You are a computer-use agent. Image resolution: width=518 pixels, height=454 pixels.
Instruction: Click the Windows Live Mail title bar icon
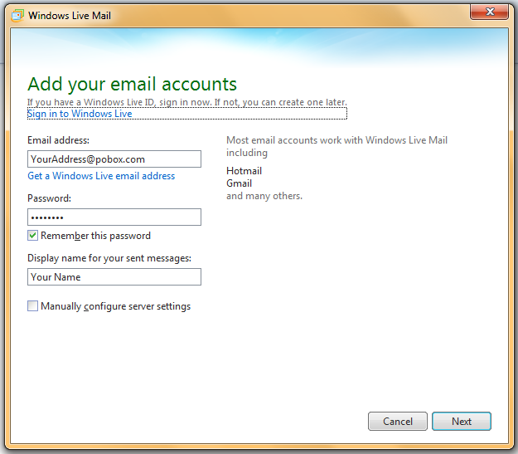point(17,16)
